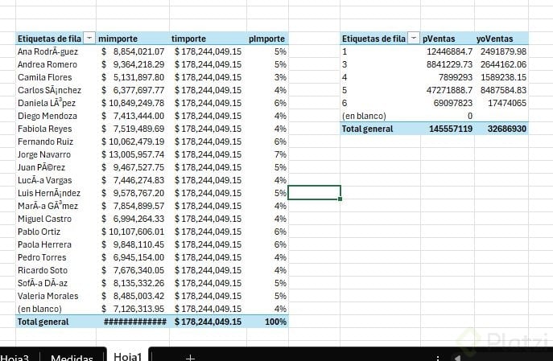Switch to the Hoja1 sheet tab
The height and width of the screenshot is (361, 553).
(x=128, y=356)
